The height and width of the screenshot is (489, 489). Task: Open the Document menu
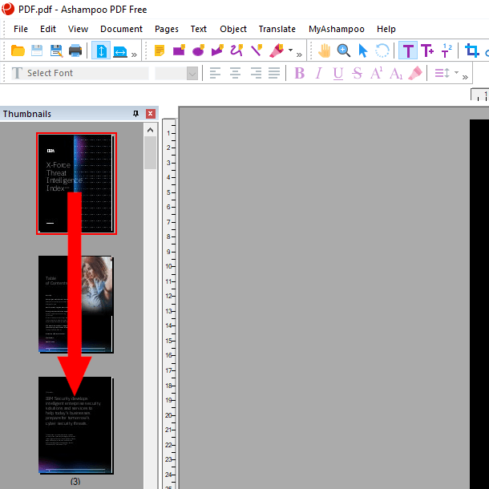(121, 29)
